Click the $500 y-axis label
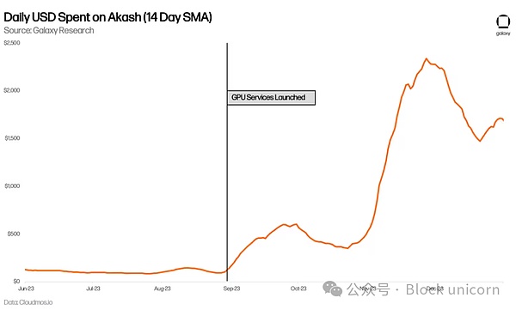The image size is (516, 310). pyautogui.click(x=14, y=234)
